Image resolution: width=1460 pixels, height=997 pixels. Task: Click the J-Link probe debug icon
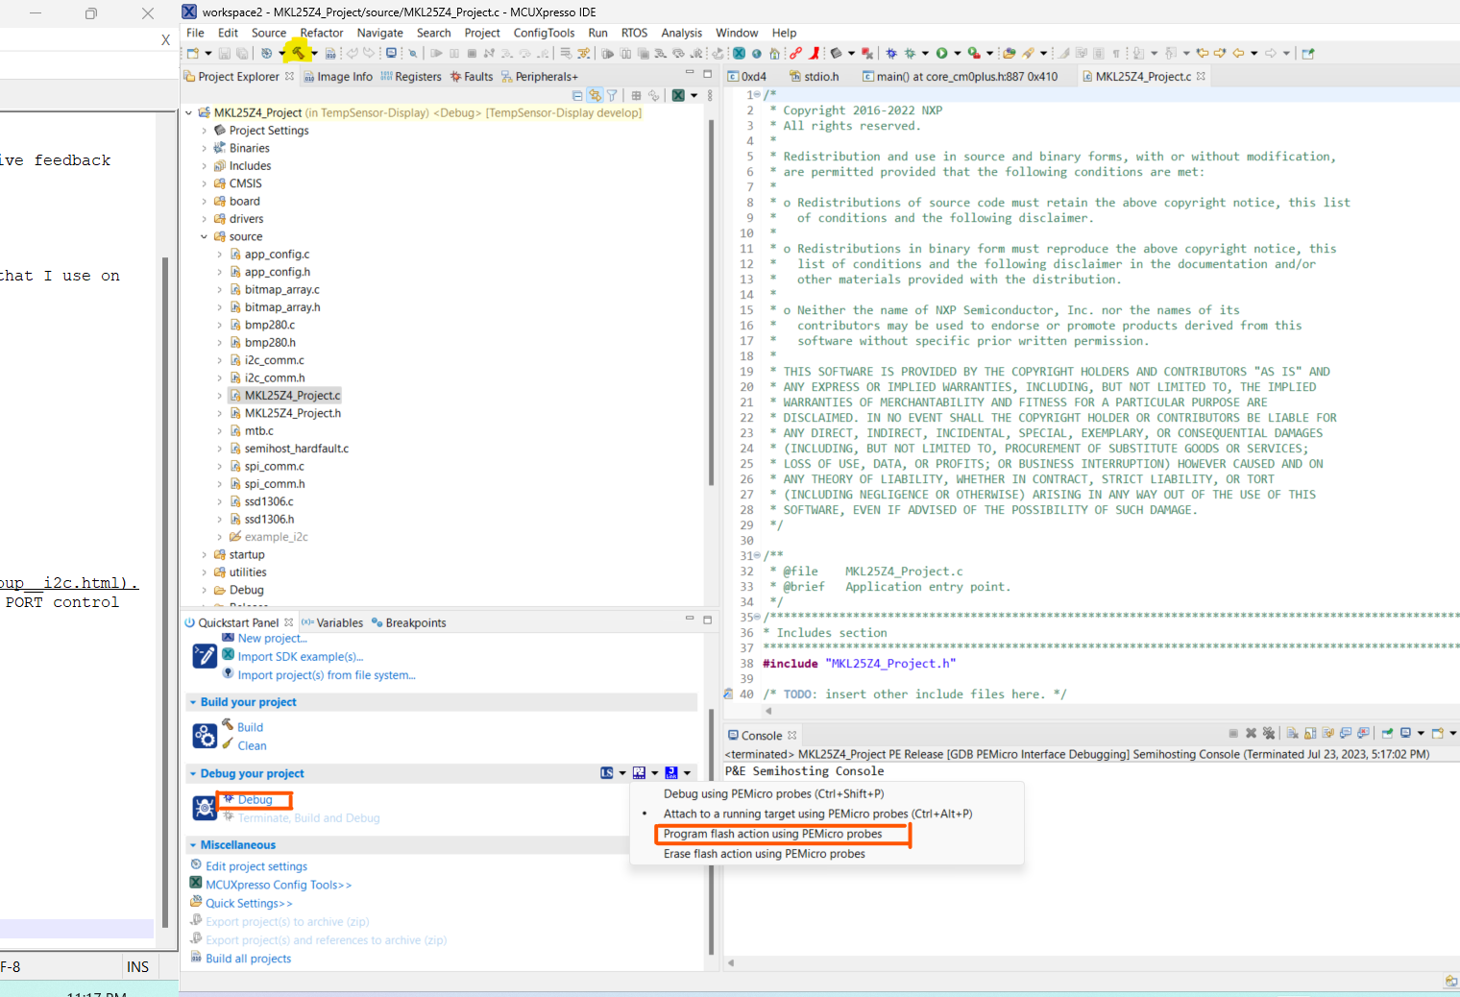click(671, 772)
